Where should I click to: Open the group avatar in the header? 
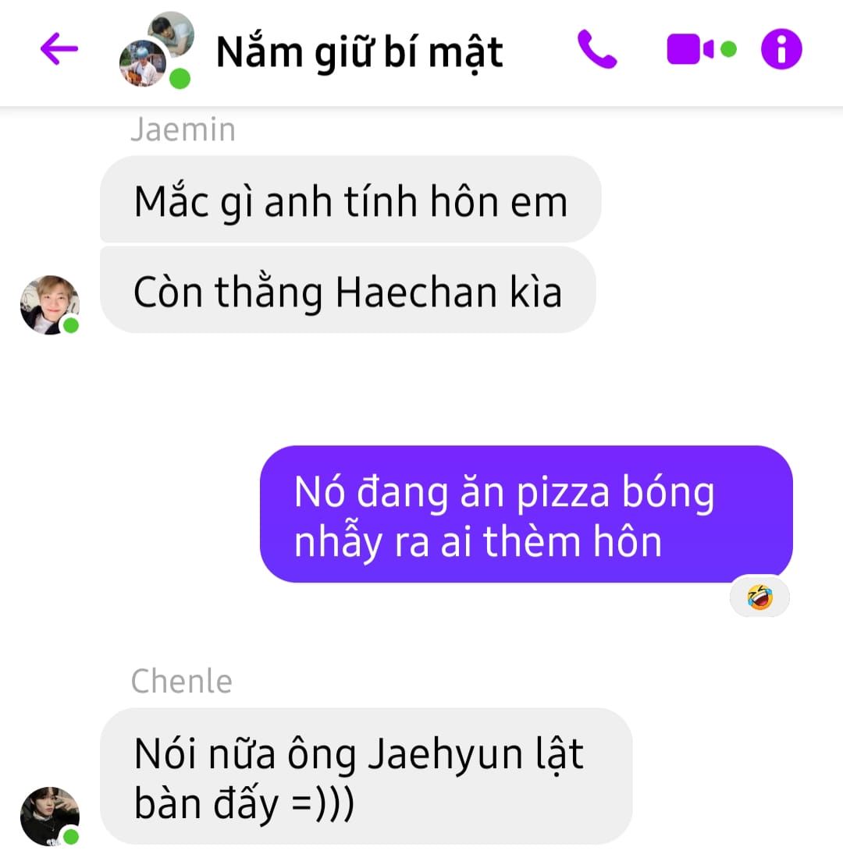coord(156,50)
